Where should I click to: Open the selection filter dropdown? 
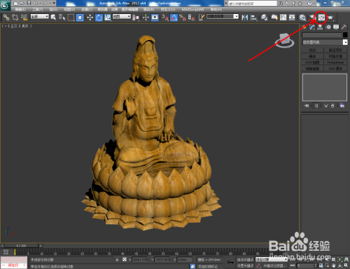(x=39, y=17)
